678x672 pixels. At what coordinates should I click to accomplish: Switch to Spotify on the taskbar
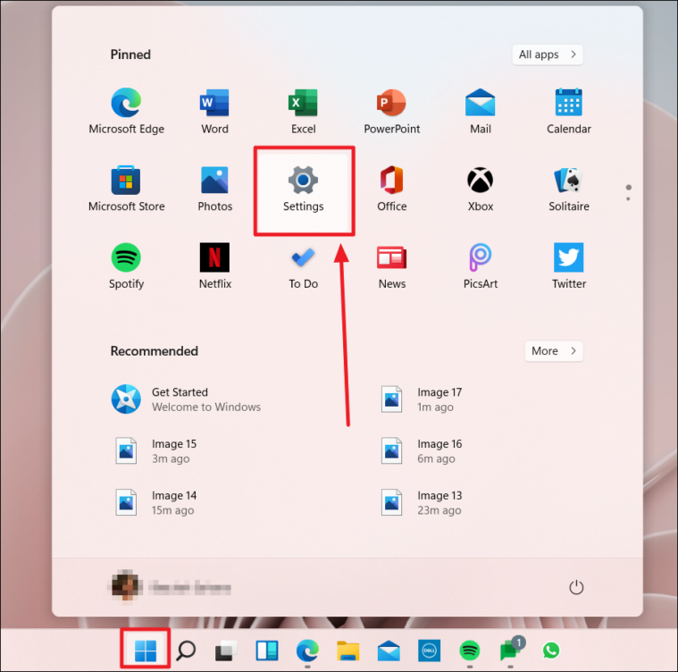(470, 651)
